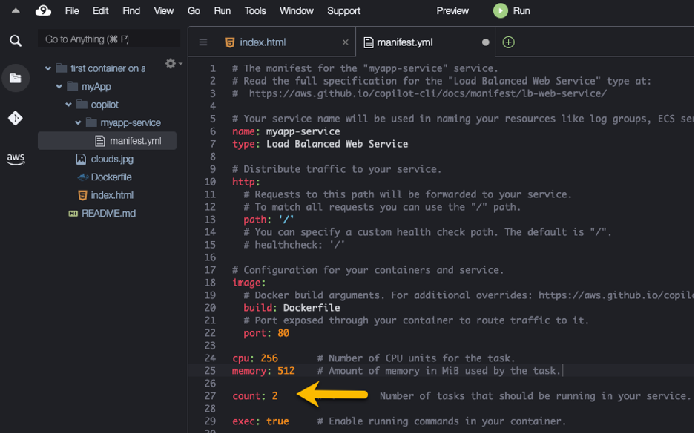Open the View menu
Image resolution: width=698 pixels, height=434 pixels.
[x=163, y=10]
